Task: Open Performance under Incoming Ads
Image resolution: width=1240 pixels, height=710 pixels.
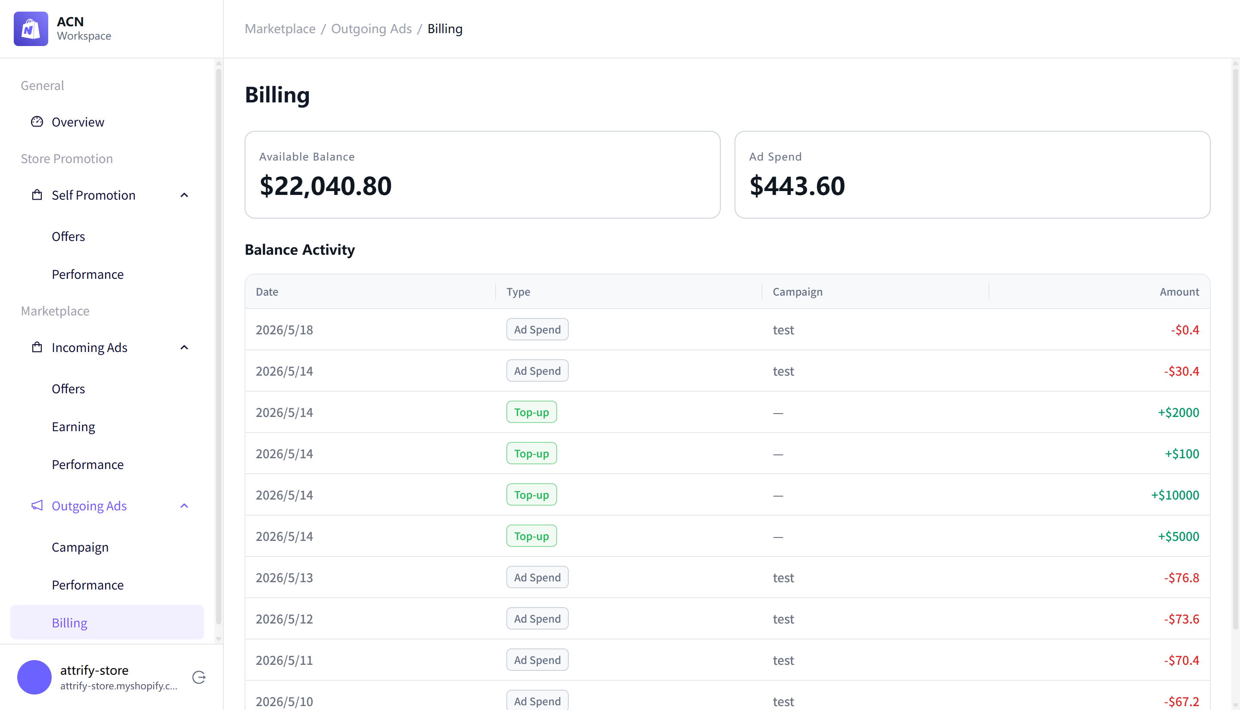Action: (88, 464)
